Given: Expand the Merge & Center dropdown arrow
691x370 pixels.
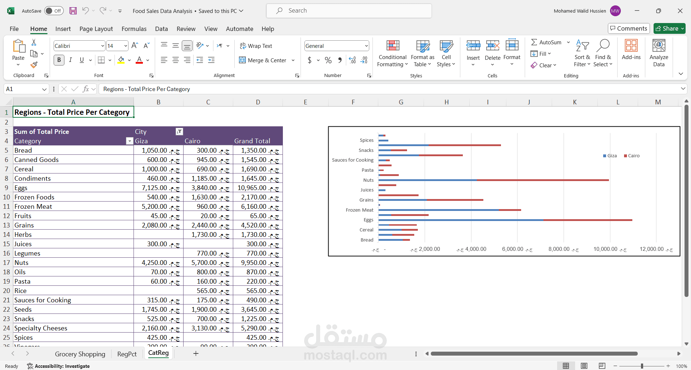Looking at the screenshot, I should coord(293,60).
